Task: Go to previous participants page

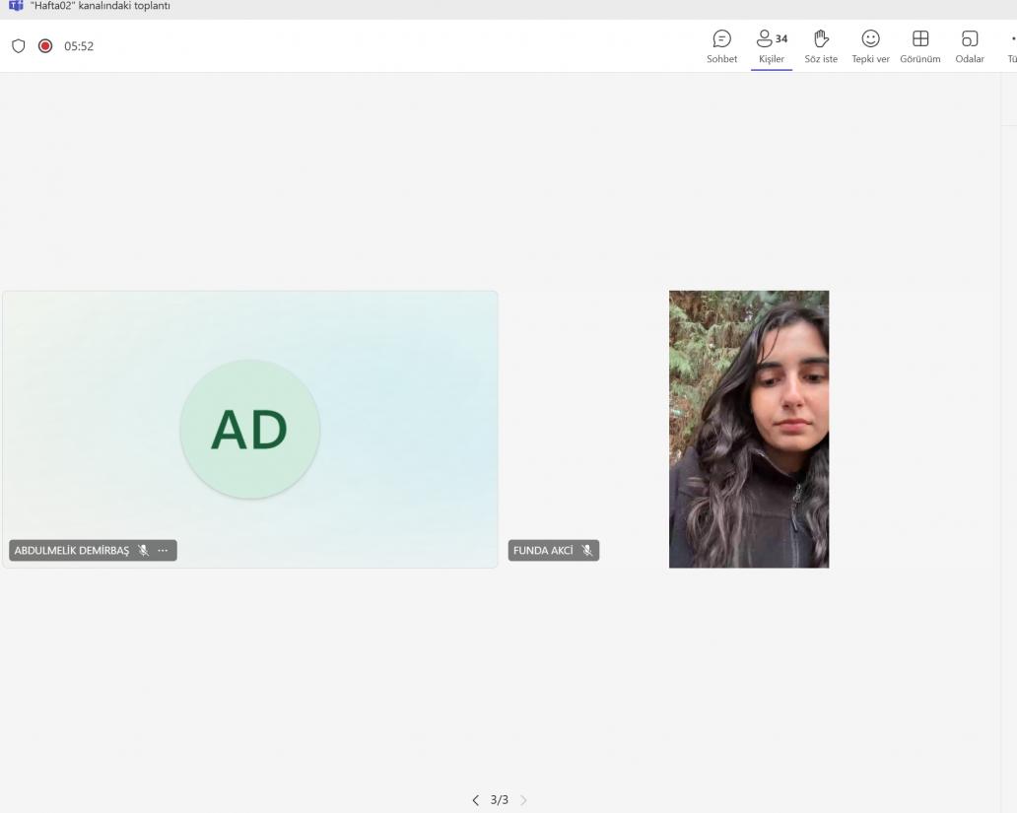Action: (475, 800)
